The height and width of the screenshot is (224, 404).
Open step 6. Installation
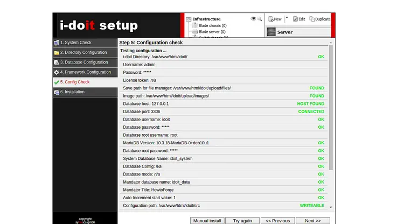tap(85, 92)
